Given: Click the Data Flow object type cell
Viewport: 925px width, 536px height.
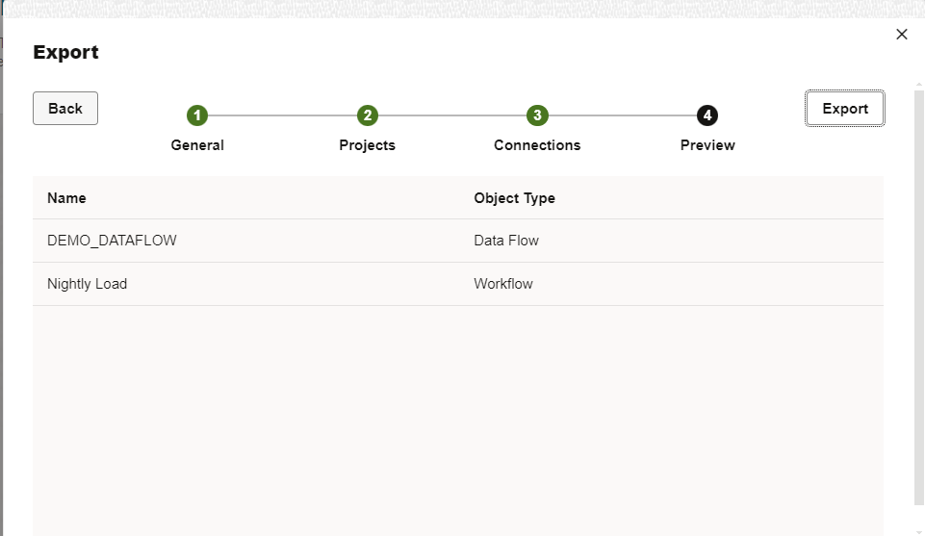Looking at the screenshot, I should click(x=506, y=241).
